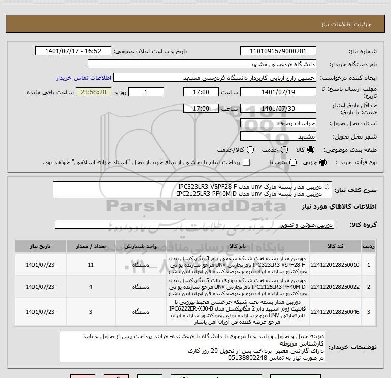Click product code 2241220128250022
The height and width of the screenshot is (378, 391).
(335, 287)
